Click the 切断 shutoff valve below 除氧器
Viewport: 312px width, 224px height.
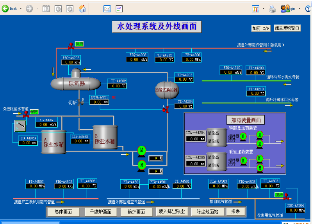[80, 102]
